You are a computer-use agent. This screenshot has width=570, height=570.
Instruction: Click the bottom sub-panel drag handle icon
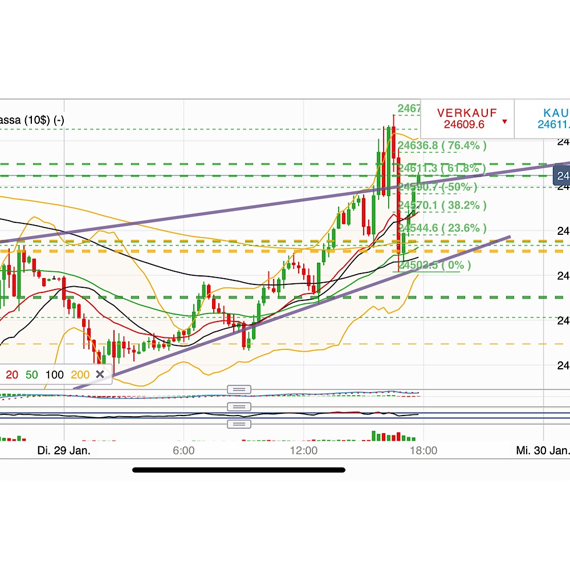[239, 423]
